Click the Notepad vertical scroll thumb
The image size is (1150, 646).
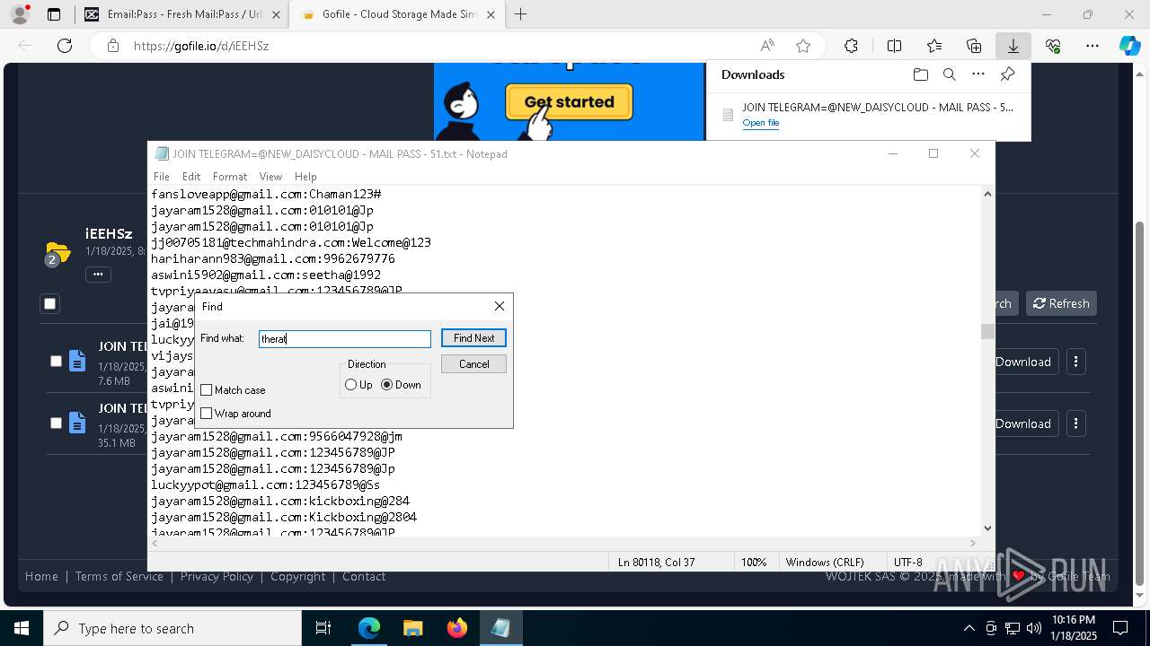pyautogui.click(x=987, y=331)
